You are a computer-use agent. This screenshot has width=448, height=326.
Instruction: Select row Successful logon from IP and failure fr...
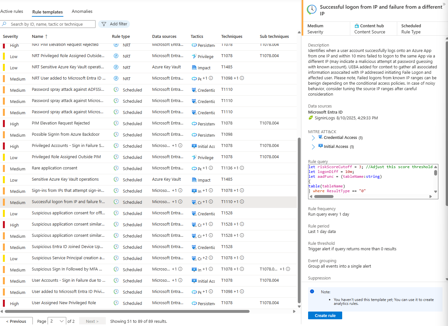point(148,202)
